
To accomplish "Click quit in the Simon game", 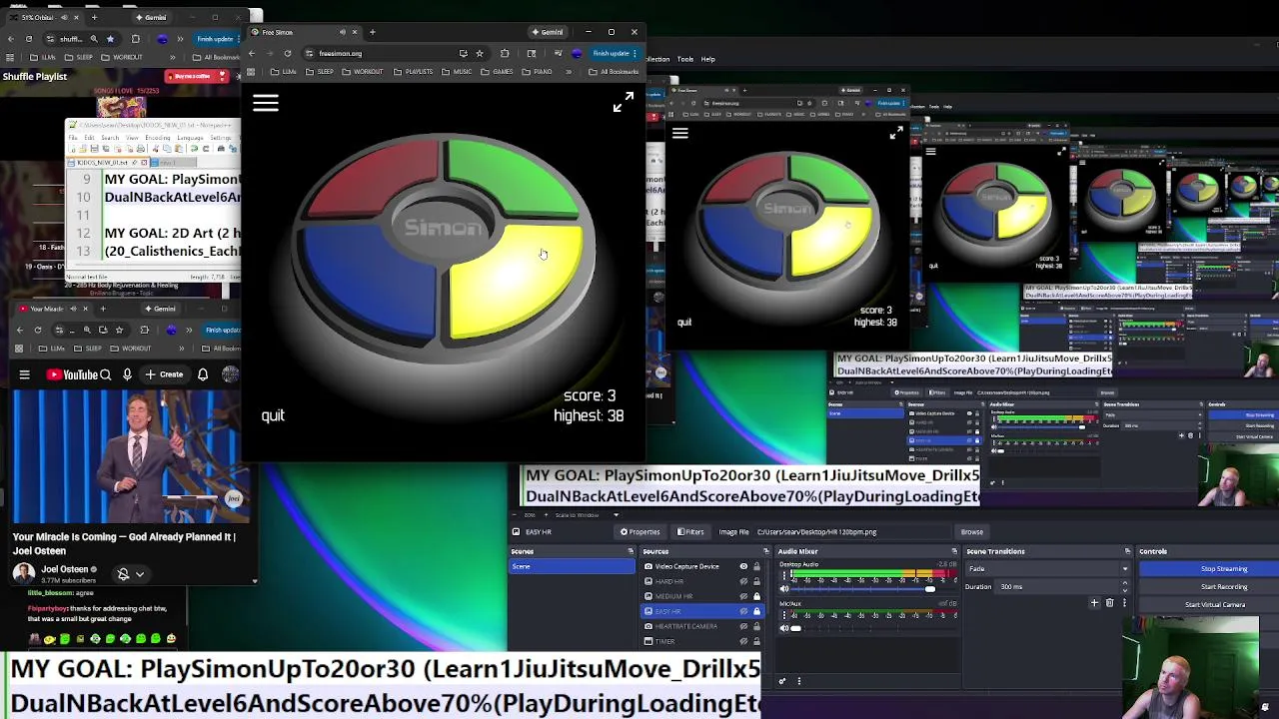I will coord(273,415).
